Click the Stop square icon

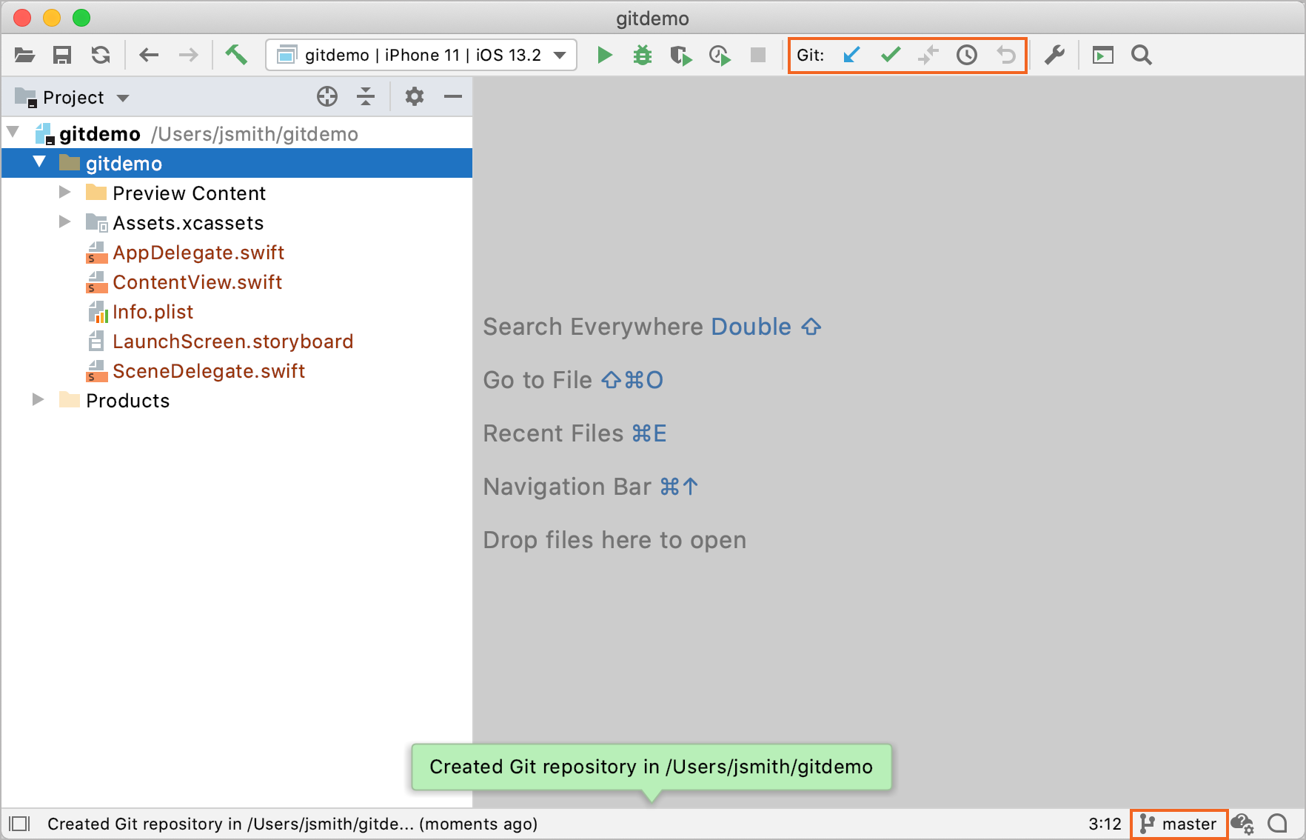(757, 55)
